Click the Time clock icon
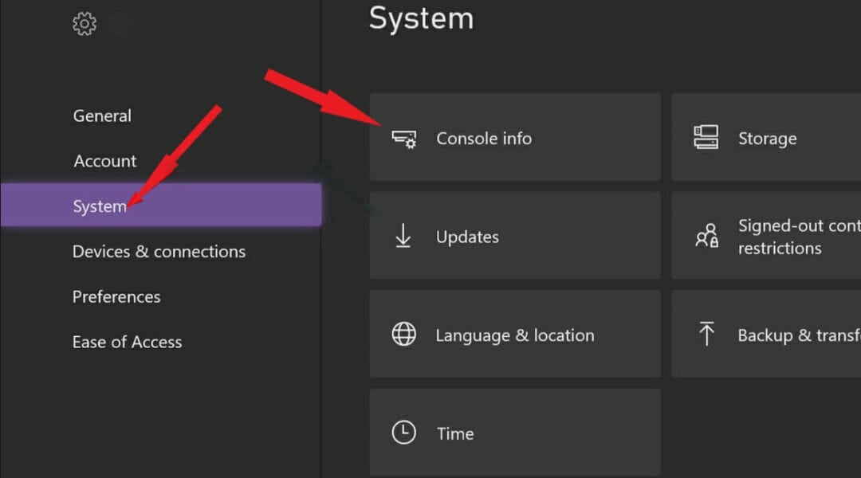The height and width of the screenshot is (478, 861). [403, 433]
